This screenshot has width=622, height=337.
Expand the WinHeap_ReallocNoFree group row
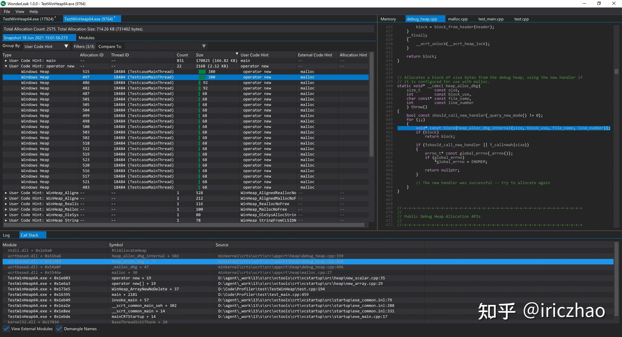click(x=6, y=204)
